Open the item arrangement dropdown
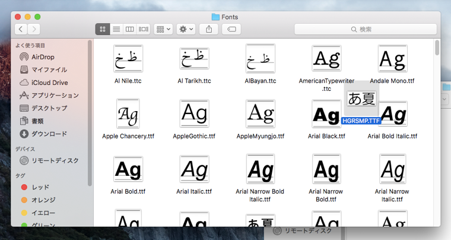 (163, 29)
